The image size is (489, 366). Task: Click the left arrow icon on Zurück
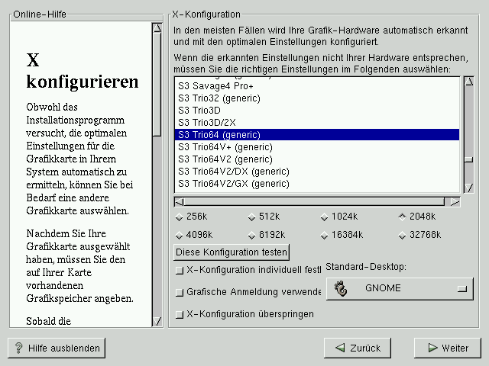coord(338,348)
